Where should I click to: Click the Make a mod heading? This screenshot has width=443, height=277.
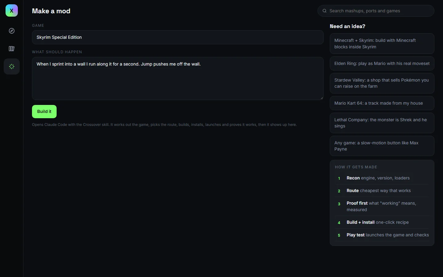click(x=51, y=11)
